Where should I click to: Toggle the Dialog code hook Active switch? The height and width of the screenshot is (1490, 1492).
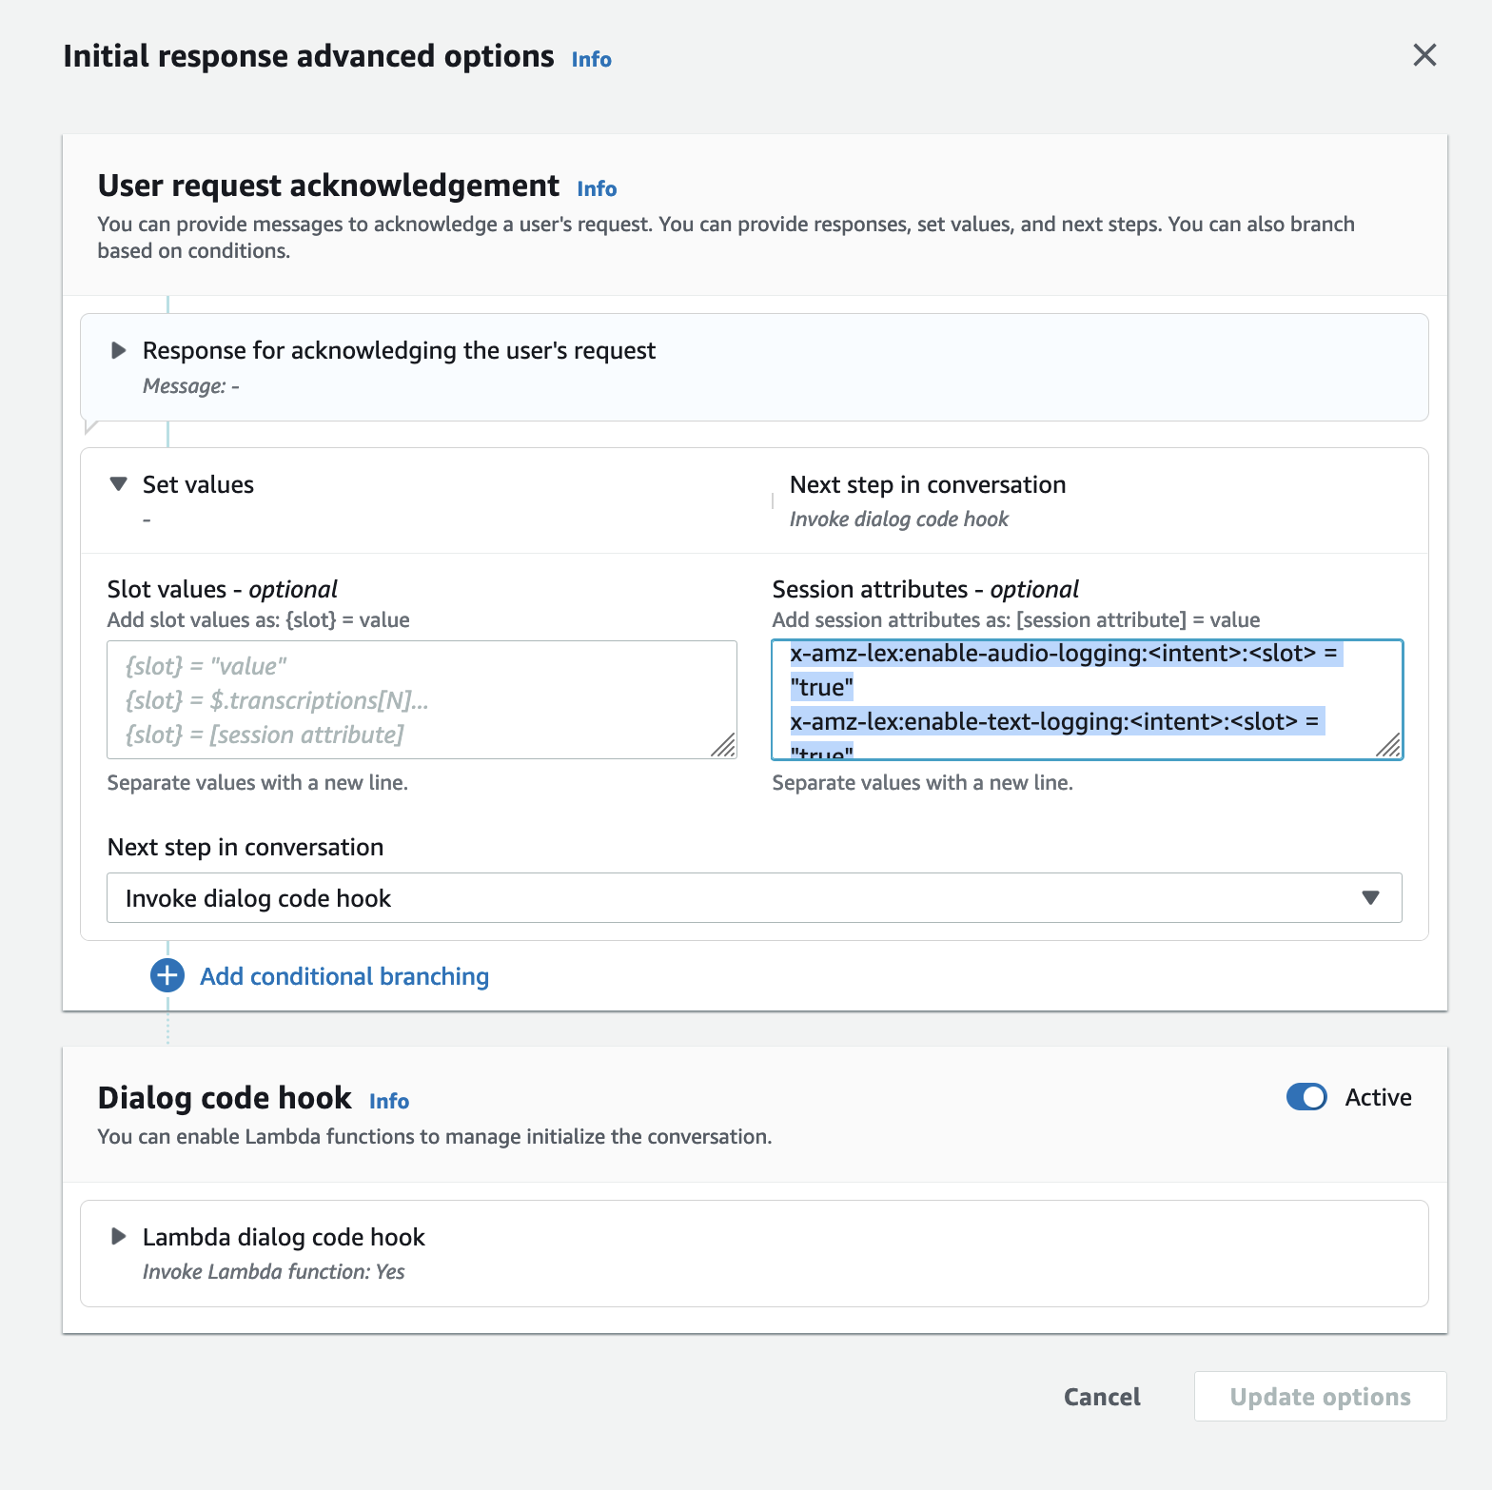tap(1305, 1097)
